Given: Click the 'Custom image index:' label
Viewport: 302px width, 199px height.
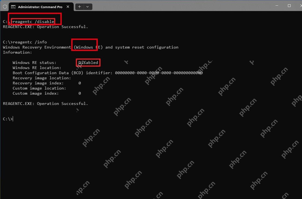Looking at the screenshot, I should coord(36,93).
